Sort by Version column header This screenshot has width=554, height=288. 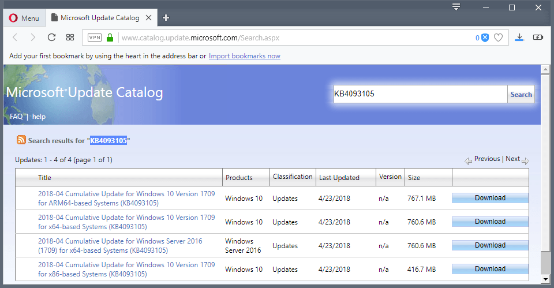[391, 177]
